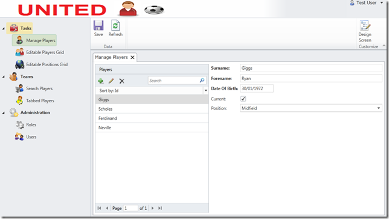Collapse the Tasks navigation group
389x219 pixels.
pos(4,28)
